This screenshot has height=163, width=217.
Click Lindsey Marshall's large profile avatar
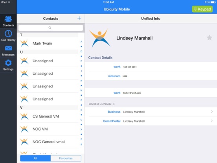pos(99,38)
